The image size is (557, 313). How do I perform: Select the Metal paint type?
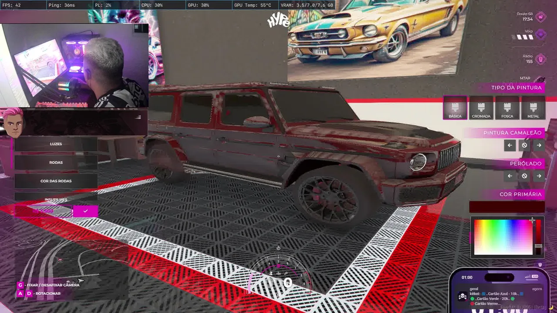click(533, 107)
